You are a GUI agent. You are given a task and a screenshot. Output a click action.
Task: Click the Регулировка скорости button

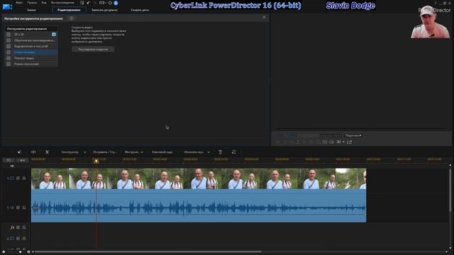[93, 50]
